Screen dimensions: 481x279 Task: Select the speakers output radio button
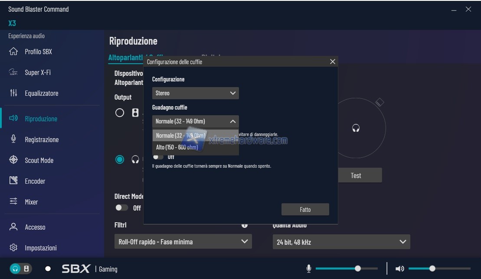120,113
